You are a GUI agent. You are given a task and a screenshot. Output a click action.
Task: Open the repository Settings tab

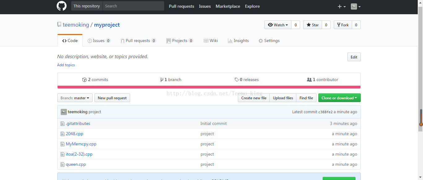tap(269, 41)
